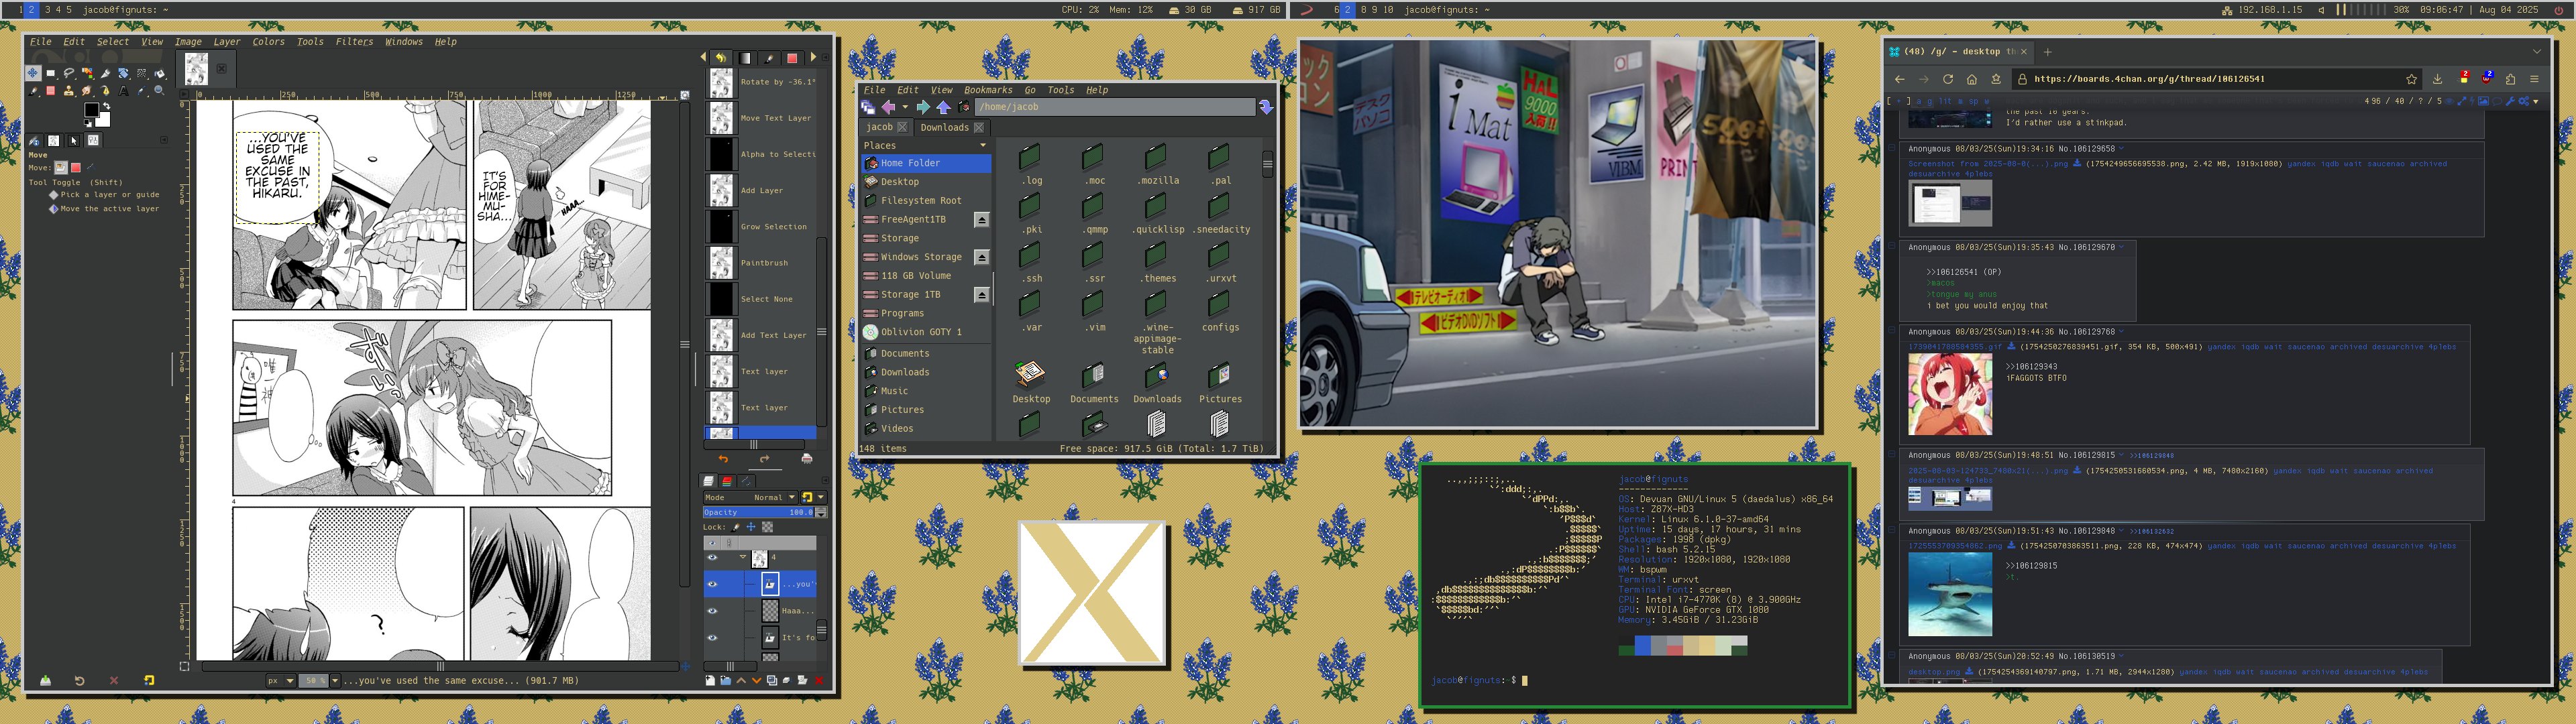This screenshot has width=2576, height=724.
Task: Hide the "Haaa..." layer
Action: pyautogui.click(x=713, y=611)
